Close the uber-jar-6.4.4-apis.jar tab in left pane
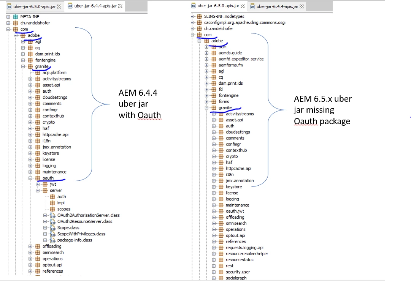Image resolution: width=411 pixels, height=281 pixels. 120,6
